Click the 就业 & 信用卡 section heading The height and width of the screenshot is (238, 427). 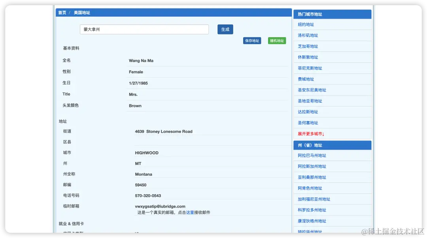click(71, 223)
